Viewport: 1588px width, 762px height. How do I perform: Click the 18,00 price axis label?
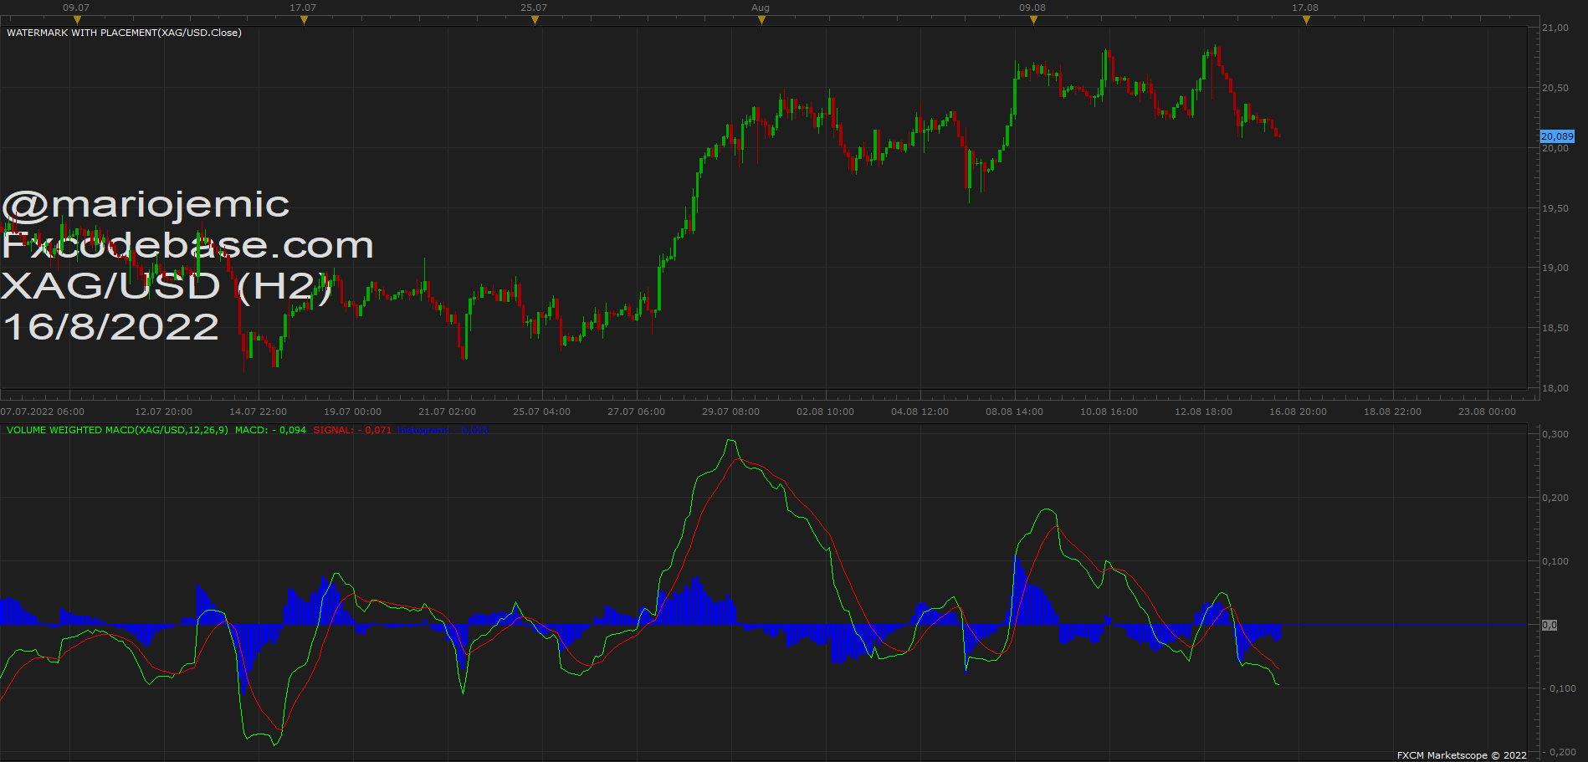point(1555,388)
